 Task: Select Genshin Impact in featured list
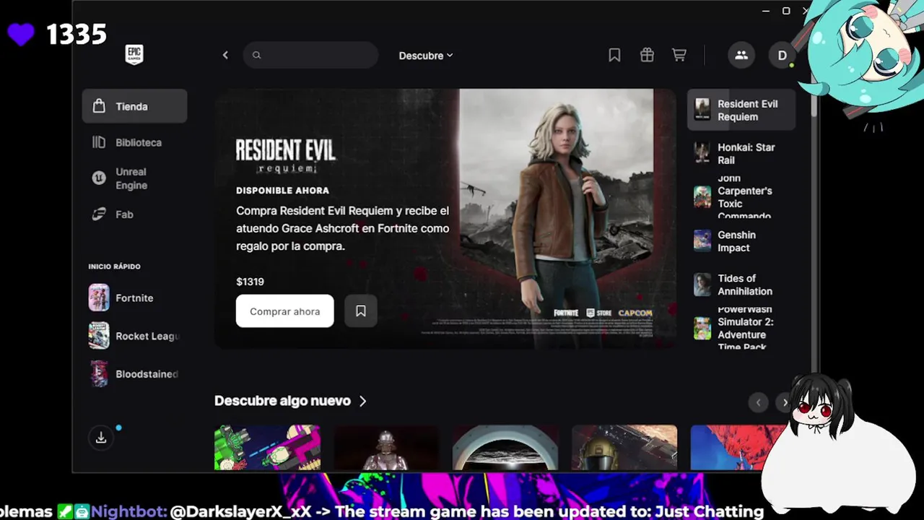tap(741, 241)
